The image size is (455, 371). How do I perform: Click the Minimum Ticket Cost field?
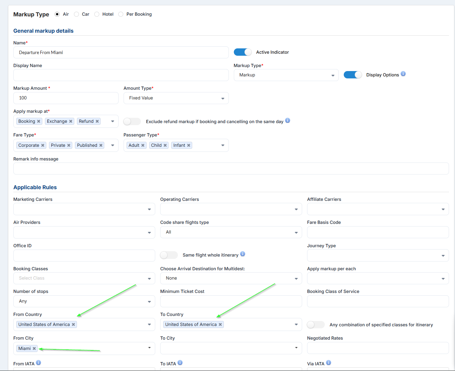231,301
